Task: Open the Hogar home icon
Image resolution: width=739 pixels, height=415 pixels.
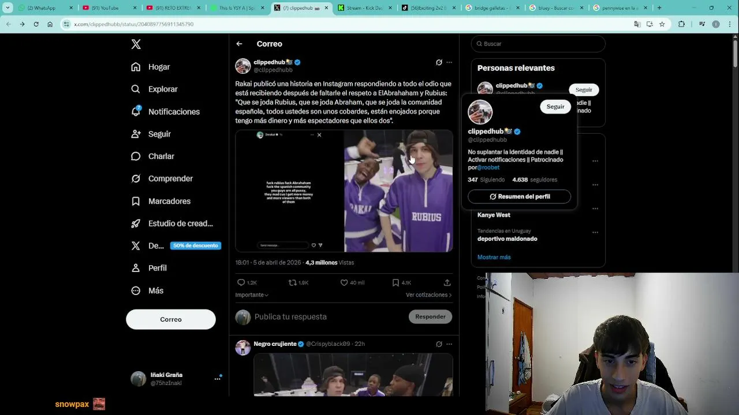Action: click(x=136, y=67)
